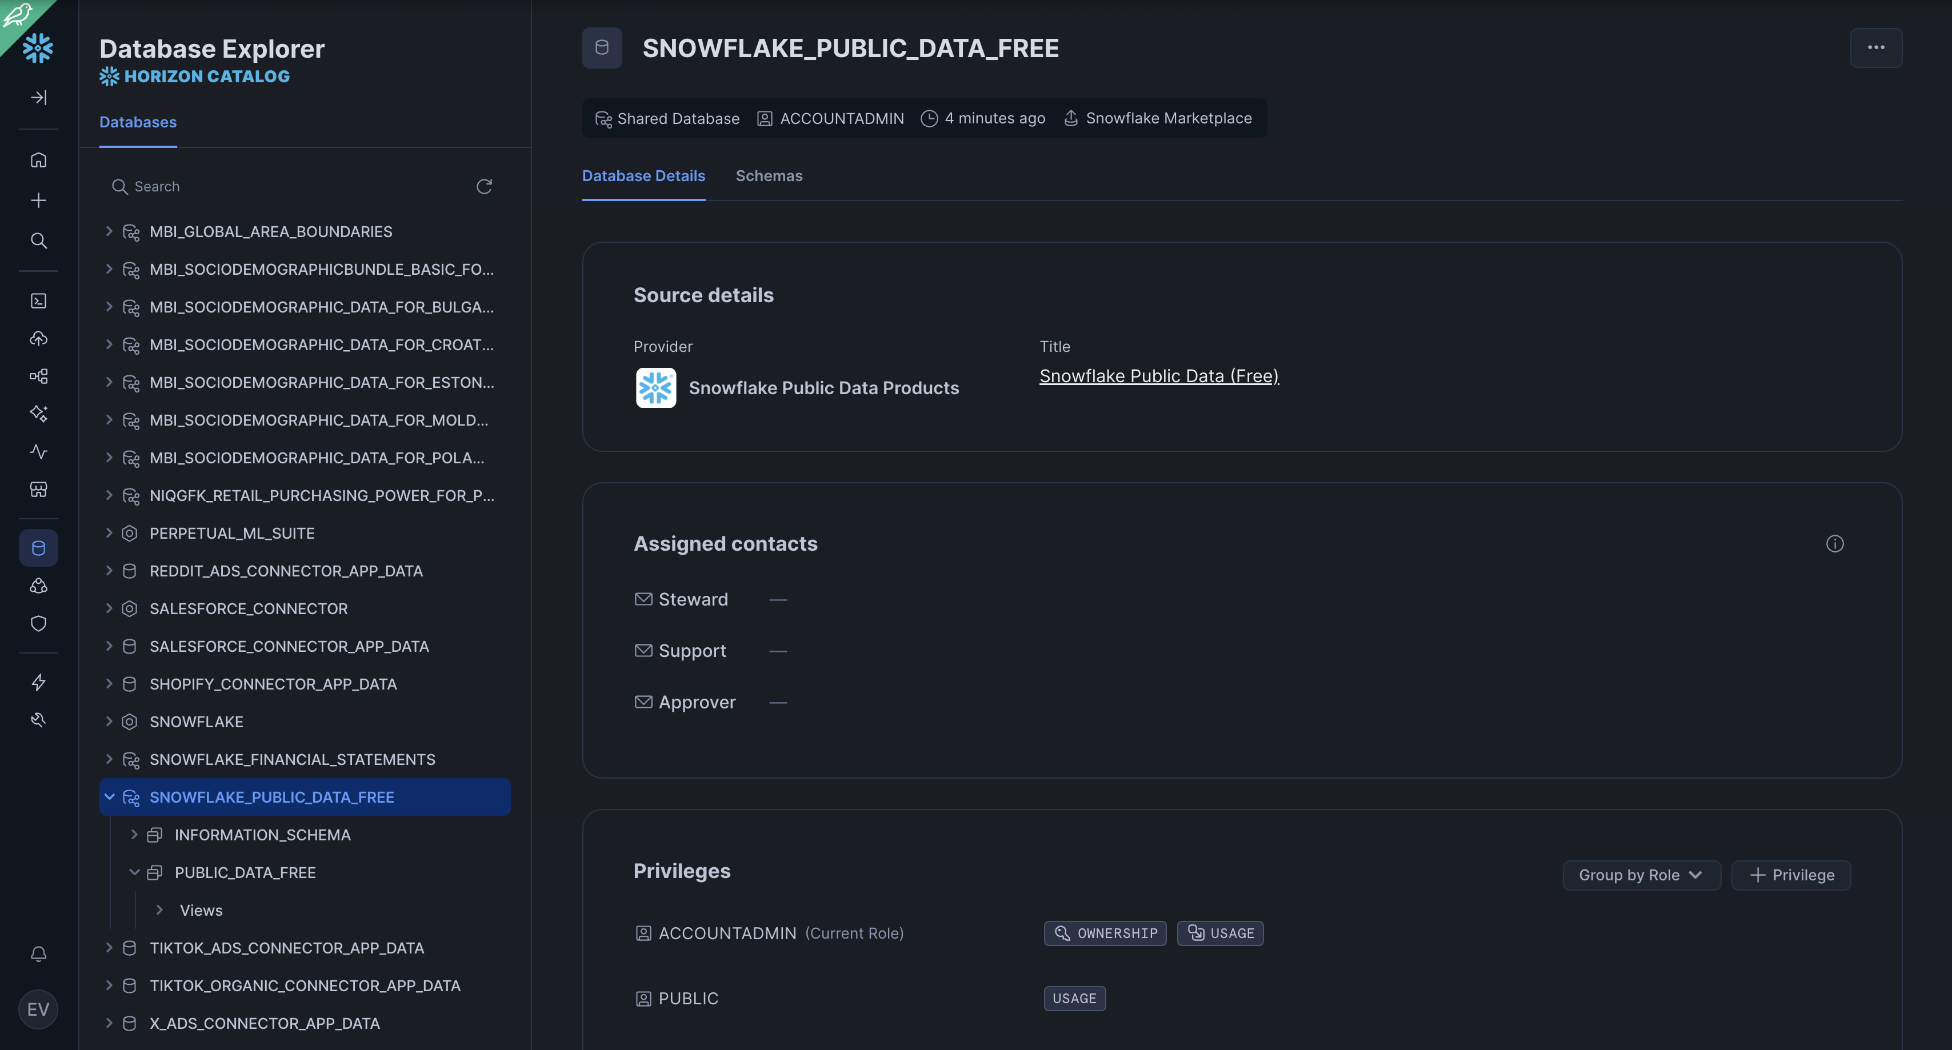Open the Marketplace storefront sidebar icon

click(x=39, y=490)
